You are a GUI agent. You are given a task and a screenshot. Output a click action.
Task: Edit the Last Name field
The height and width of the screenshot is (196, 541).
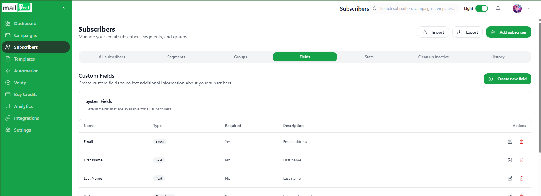click(x=510, y=178)
